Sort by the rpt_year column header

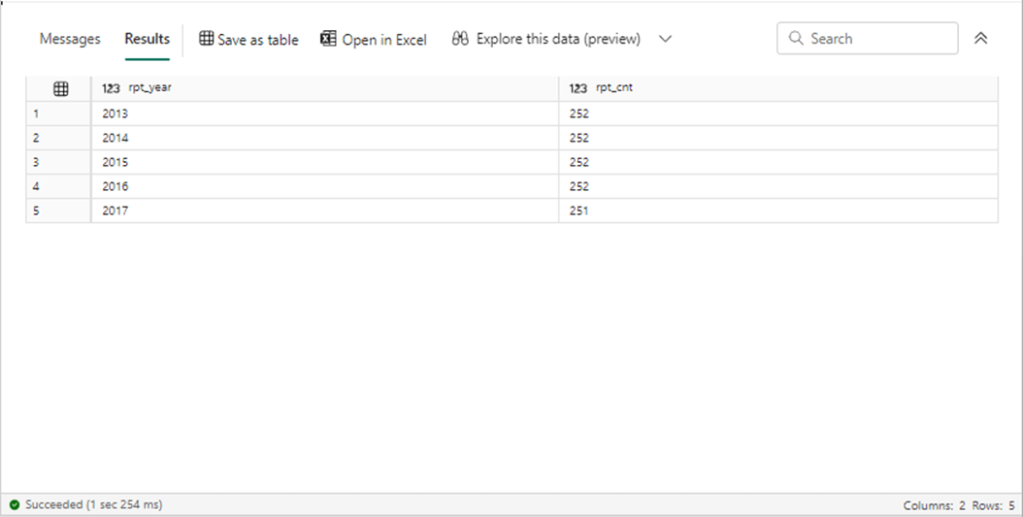[150, 88]
